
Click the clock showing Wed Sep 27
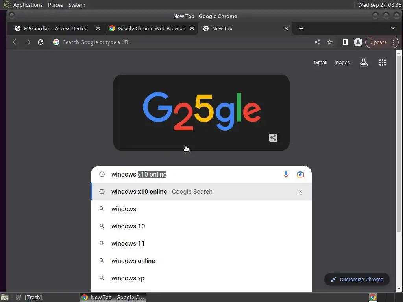pos(380,5)
